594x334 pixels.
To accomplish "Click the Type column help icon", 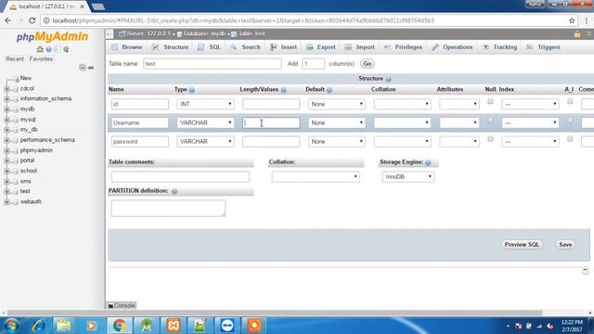I will pos(192,90).
